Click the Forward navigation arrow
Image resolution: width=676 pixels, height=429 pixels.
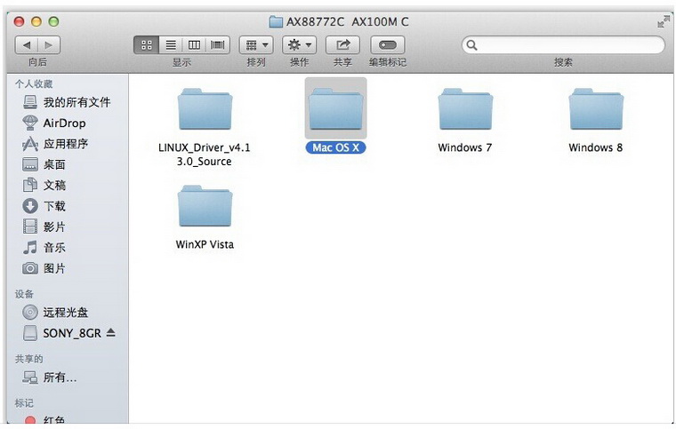tap(49, 44)
